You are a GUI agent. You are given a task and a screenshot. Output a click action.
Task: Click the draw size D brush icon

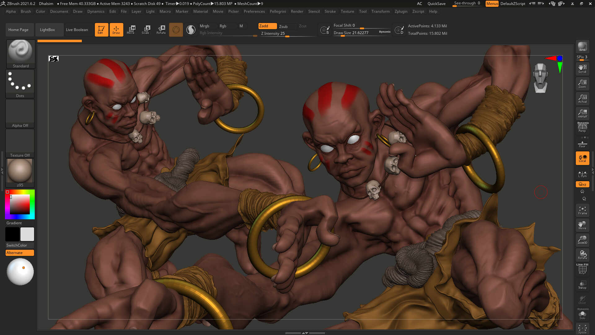click(x=399, y=30)
